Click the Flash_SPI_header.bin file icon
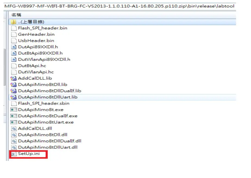Screen dimensions: 251x178 click(x=14, y=28)
